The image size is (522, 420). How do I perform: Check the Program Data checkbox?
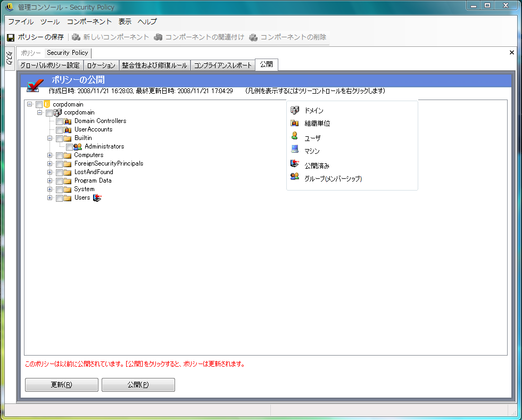pos(59,181)
